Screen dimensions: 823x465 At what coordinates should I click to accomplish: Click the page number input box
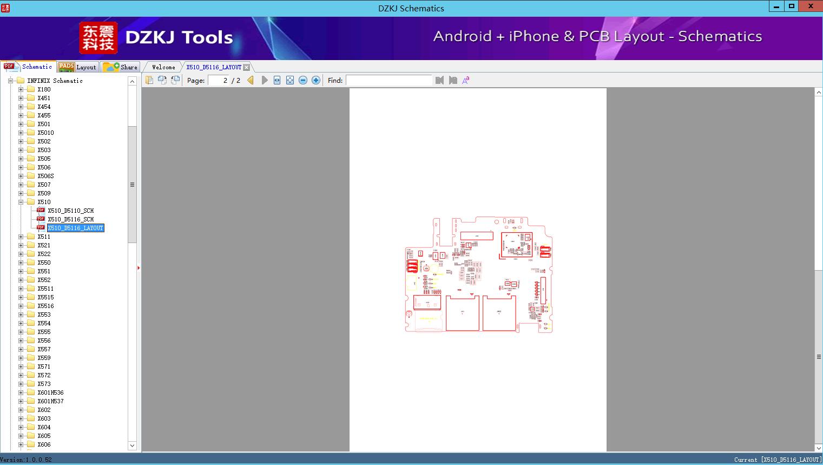pos(219,80)
